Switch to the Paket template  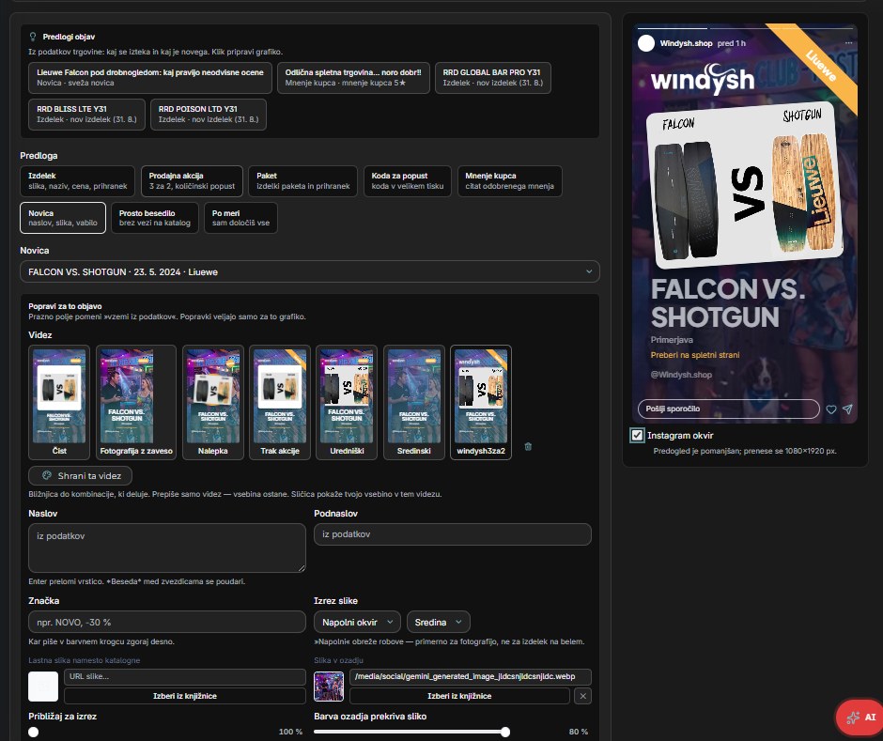pyautogui.click(x=303, y=180)
